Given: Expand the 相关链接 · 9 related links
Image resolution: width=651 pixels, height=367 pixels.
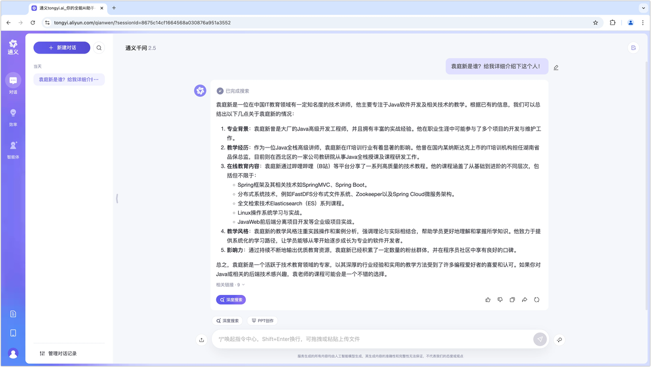Looking at the screenshot, I should pos(230,285).
